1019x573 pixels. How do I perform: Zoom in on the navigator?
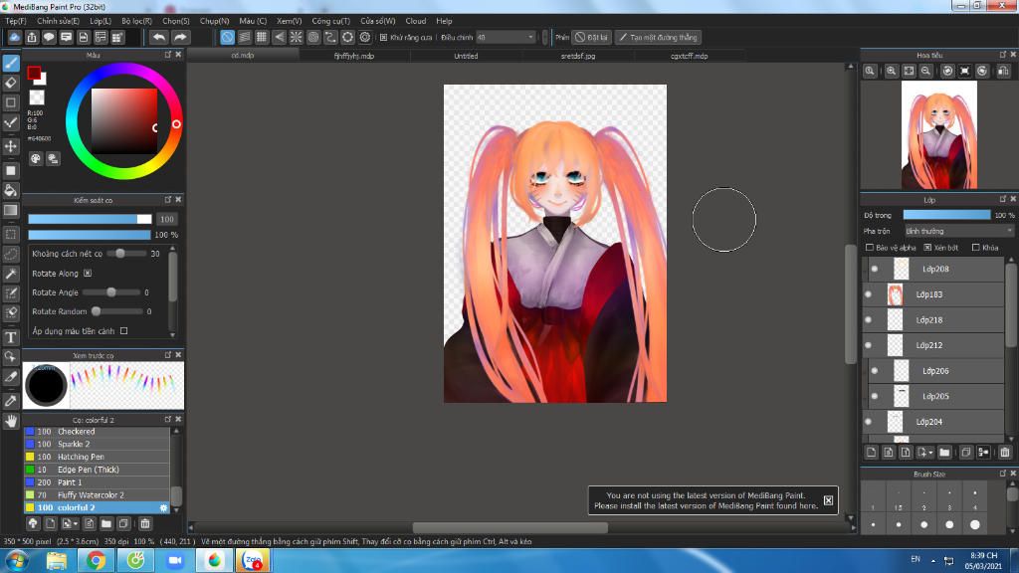coord(891,71)
